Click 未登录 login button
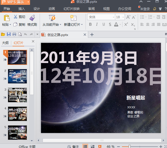Screen dimensions: 167x148 click(145, 9)
